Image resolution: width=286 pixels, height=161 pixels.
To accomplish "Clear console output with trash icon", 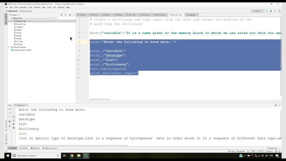I will pos(14,128).
